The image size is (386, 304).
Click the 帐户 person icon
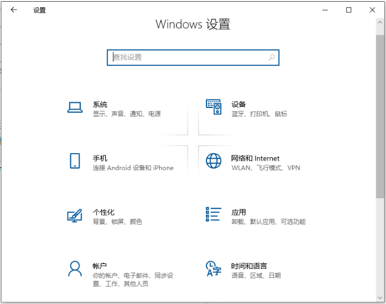coord(75,268)
